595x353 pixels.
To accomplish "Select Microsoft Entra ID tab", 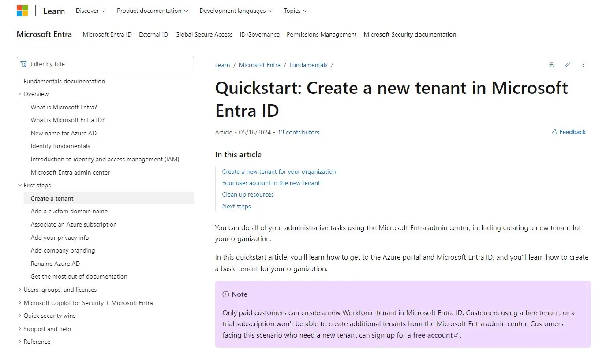I will click(107, 34).
